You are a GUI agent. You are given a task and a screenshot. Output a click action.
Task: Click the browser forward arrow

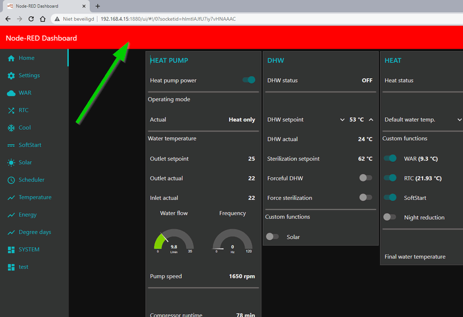[20, 19]
